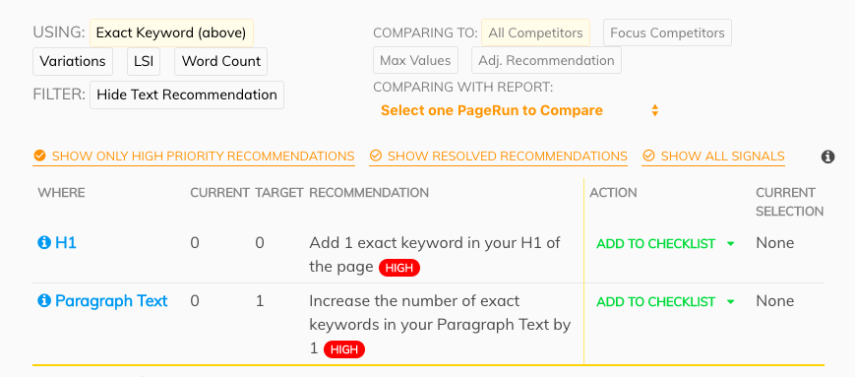The width and height of the screenshot is (855, 377).
Task: Click checkmark icon of Show Resolved Recommendations
Action: 375,157
